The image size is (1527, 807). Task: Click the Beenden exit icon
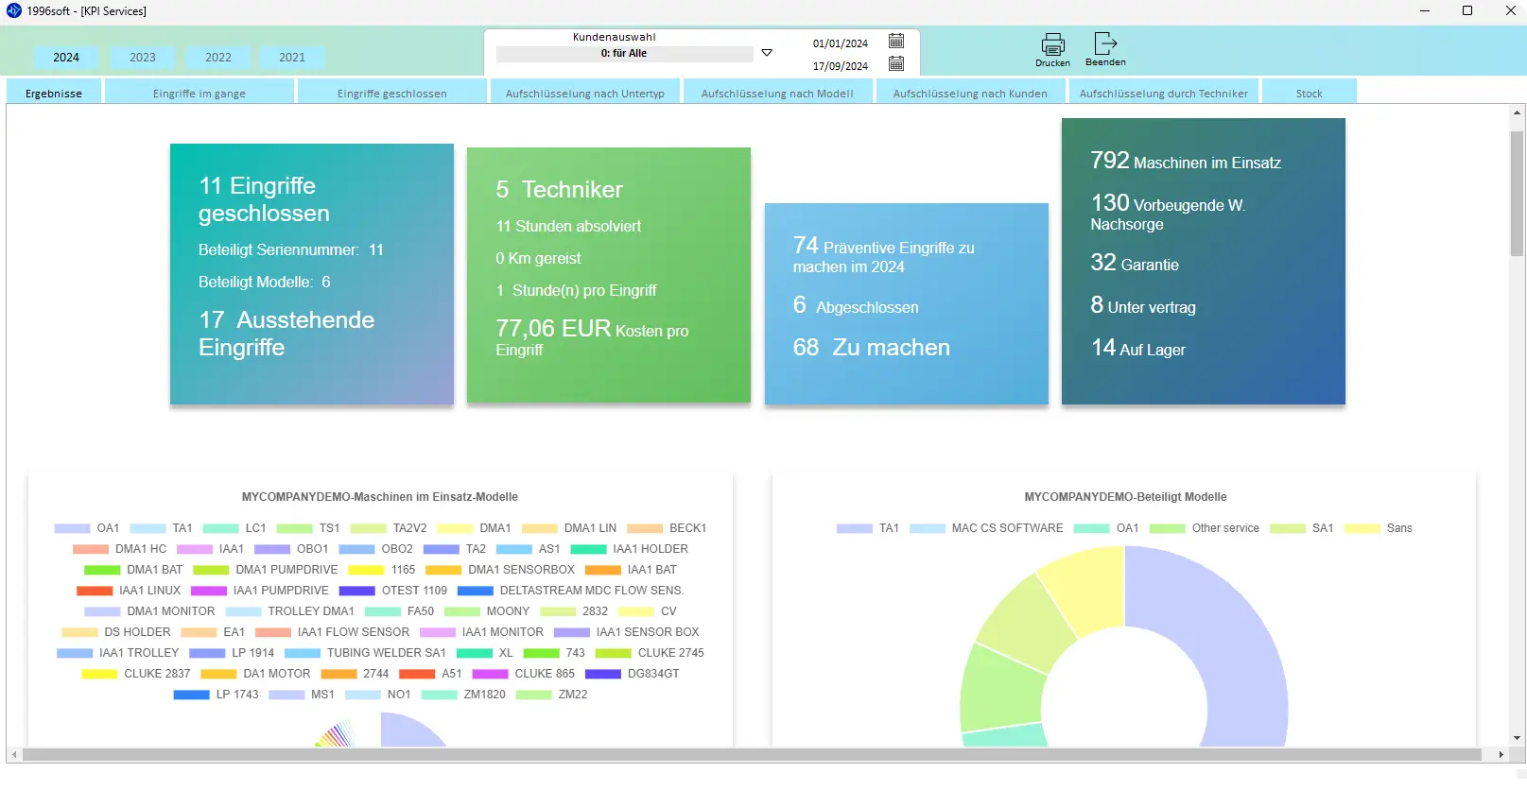point(1105,43)
